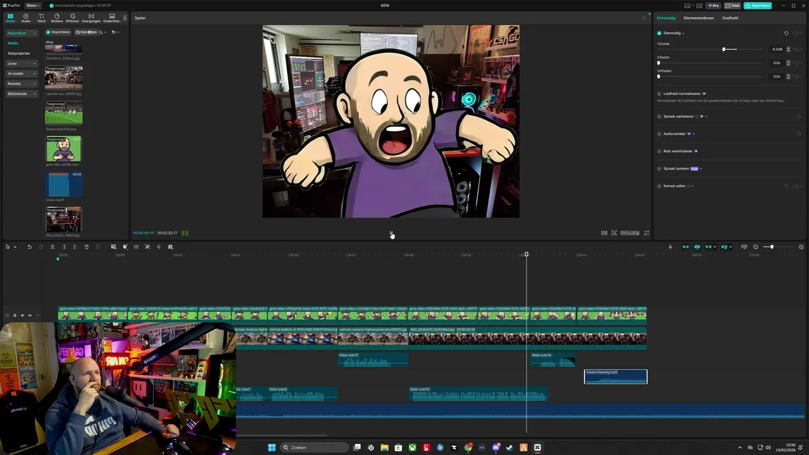Click the Windows Start button
This screenshot has width=809, height=455.
click(272, 447)
